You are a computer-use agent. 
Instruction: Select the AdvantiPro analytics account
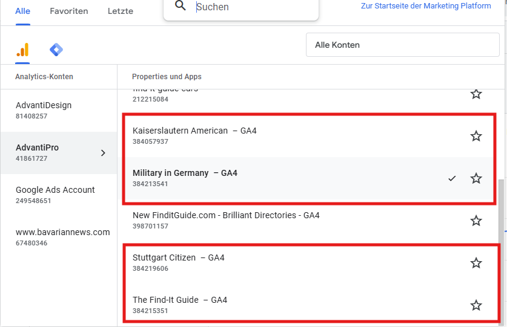point(59,153)
